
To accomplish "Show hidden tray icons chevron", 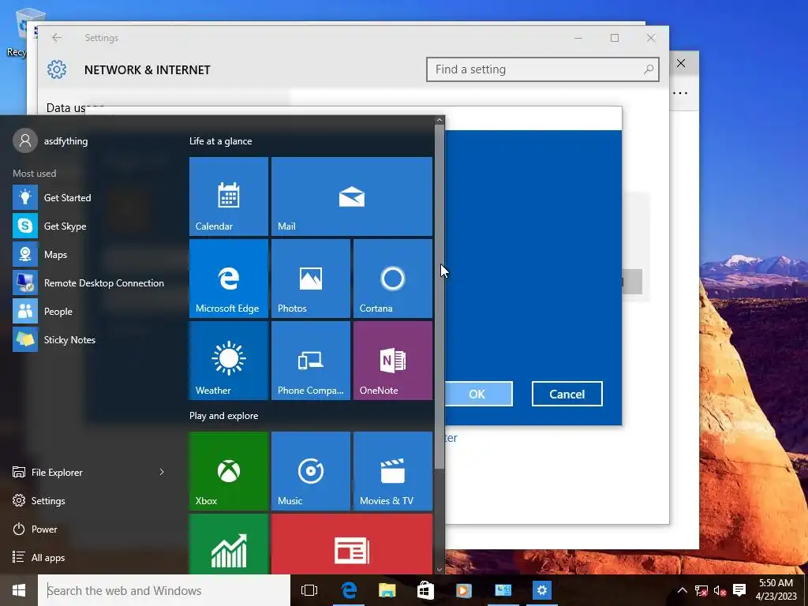I will point(682,590).
